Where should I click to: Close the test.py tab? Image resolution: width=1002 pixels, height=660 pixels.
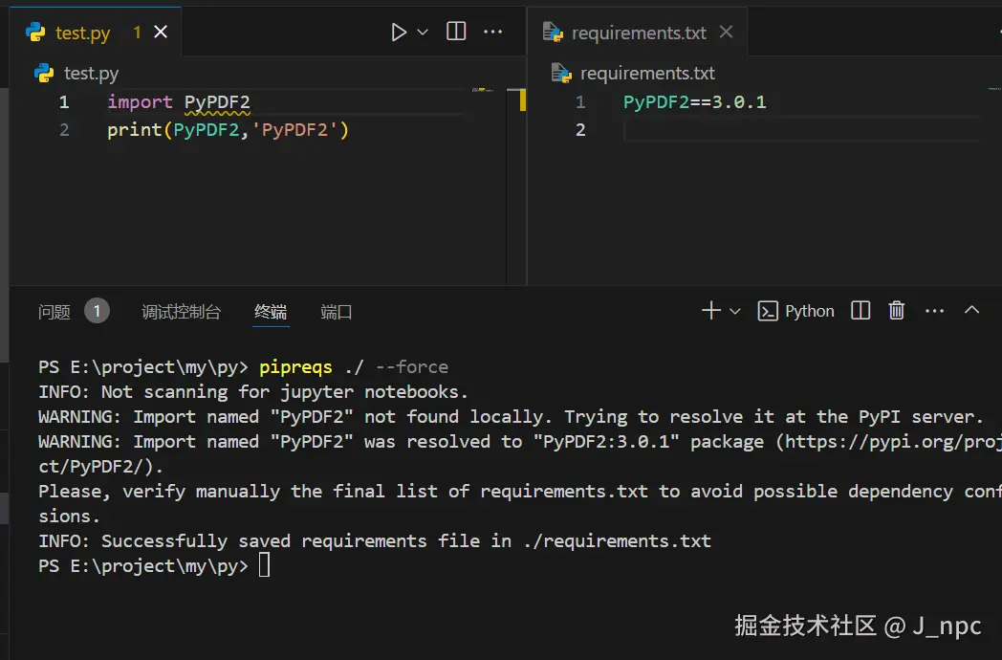click(161, 32)
